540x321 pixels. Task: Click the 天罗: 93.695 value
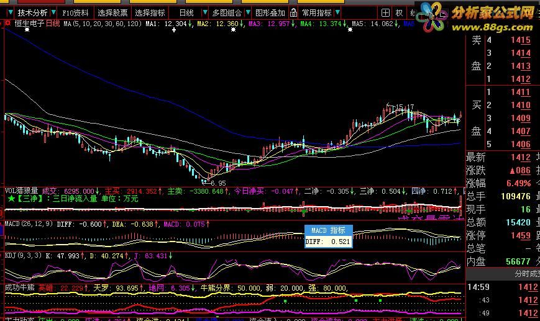[119, 288]
